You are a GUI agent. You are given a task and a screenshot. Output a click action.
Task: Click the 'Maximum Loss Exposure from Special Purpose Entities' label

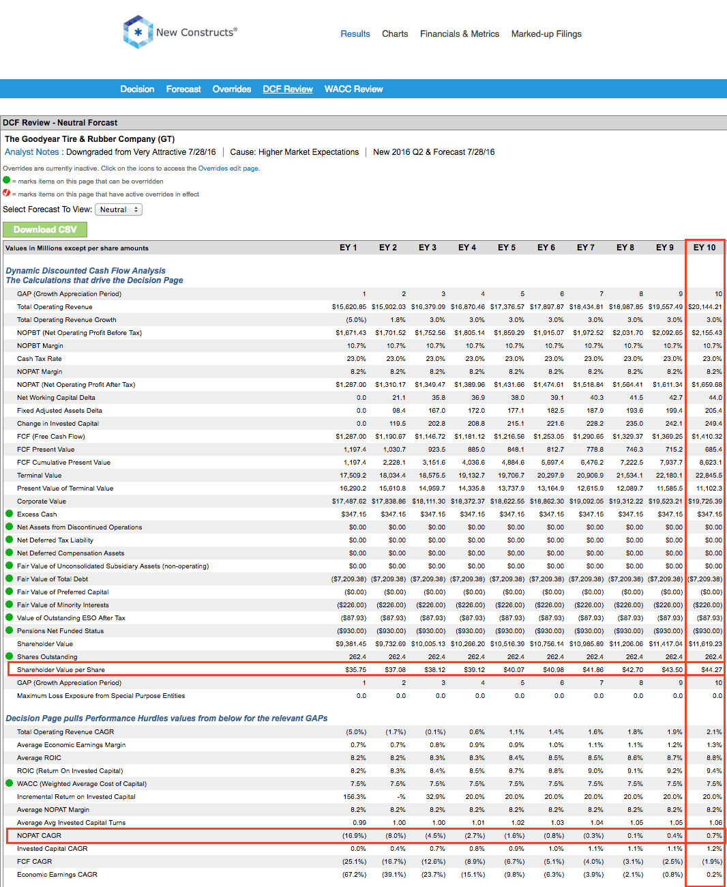101,696
